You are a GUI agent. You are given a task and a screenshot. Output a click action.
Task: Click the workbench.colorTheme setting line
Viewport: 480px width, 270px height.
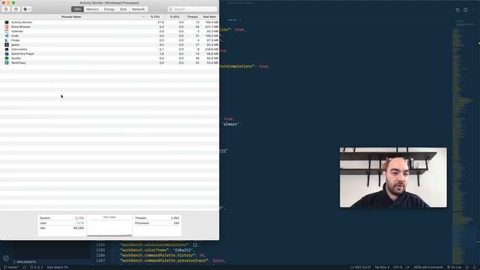[157, 250]
